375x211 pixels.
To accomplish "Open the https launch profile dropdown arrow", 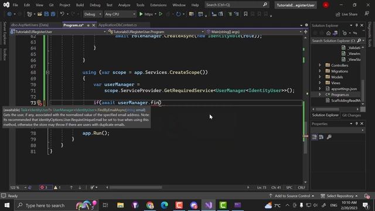I will coord(155,14).
